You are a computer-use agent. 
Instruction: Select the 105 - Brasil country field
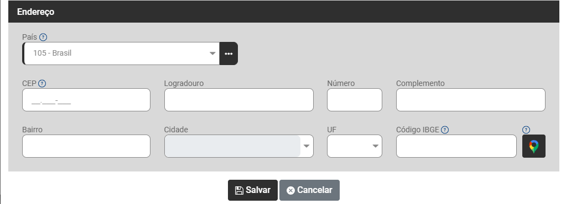(121, 53)
